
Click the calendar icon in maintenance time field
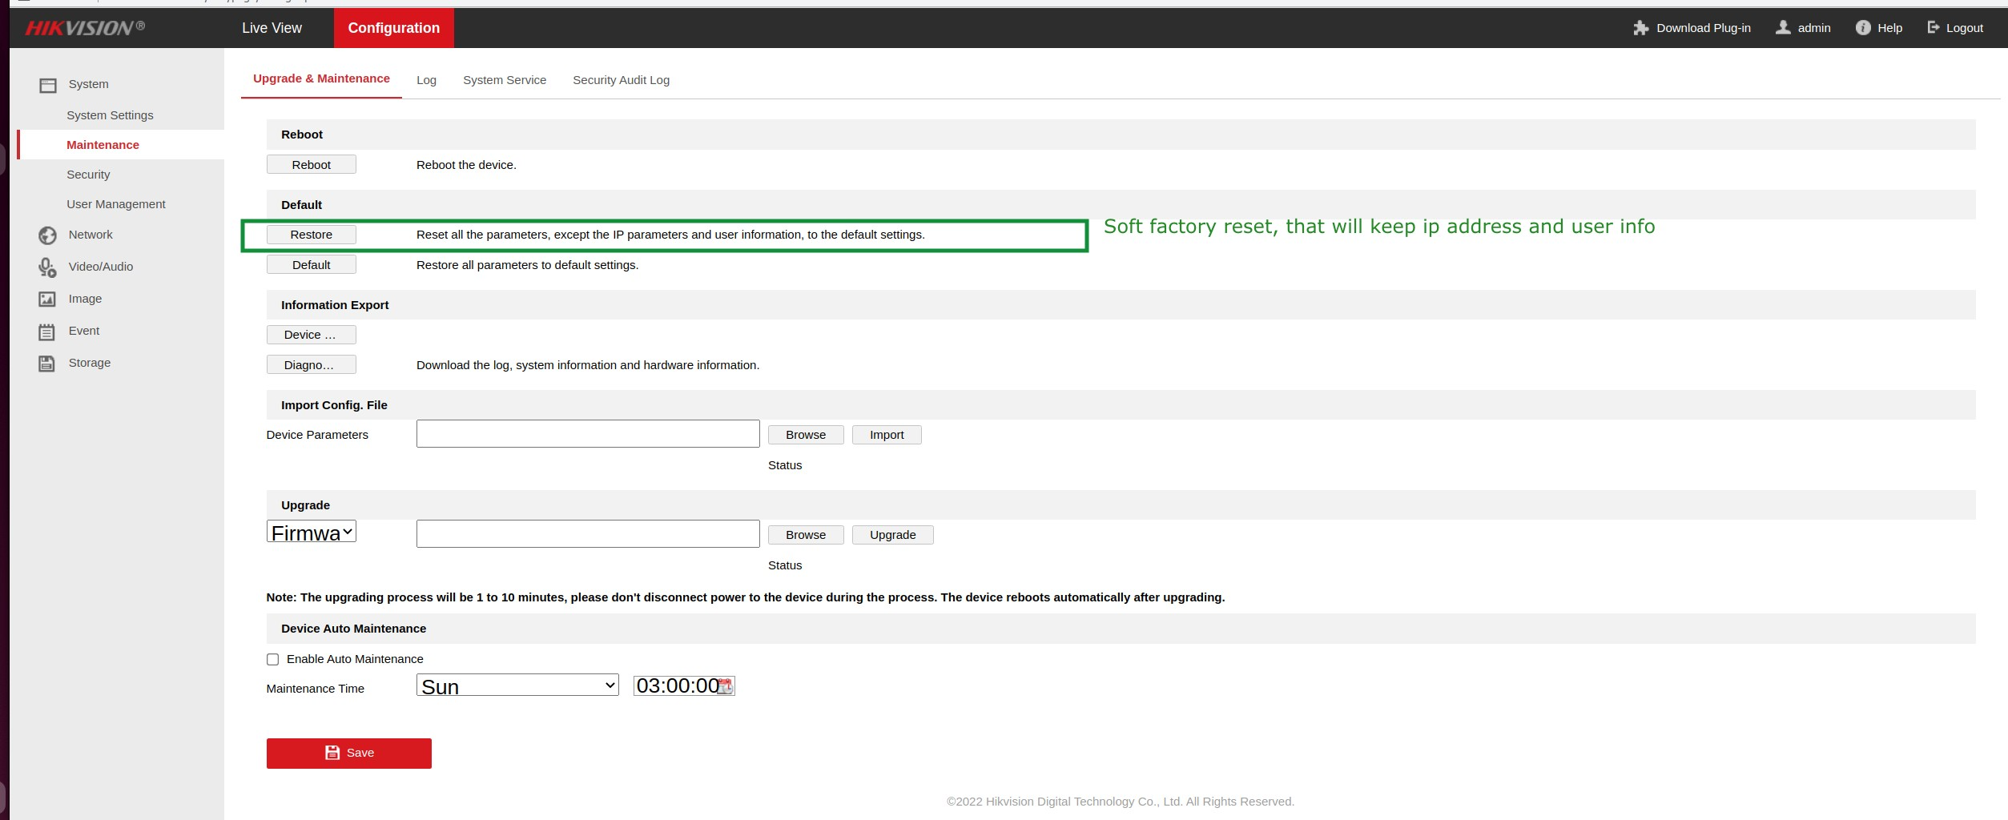[x=725, y=686]
